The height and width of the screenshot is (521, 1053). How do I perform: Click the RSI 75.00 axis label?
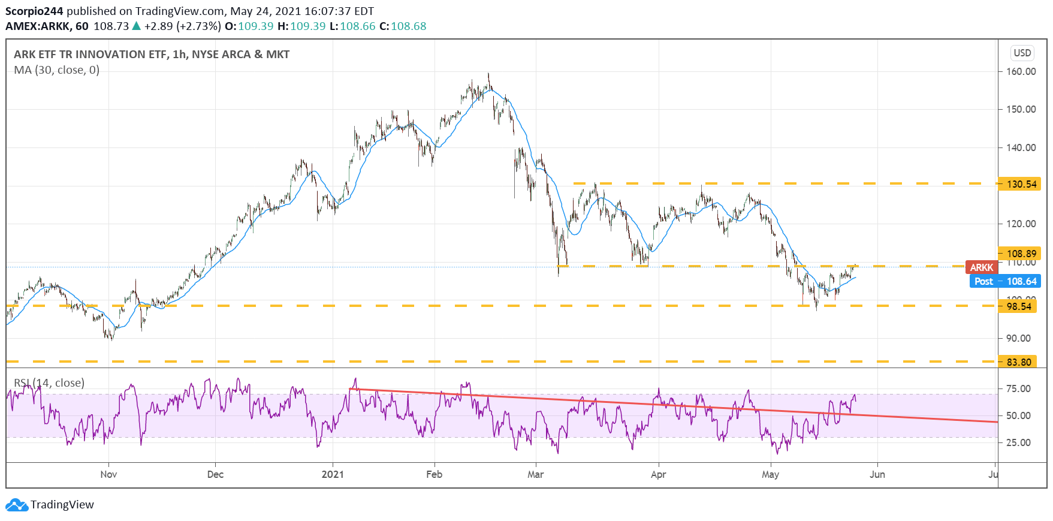1018,389
